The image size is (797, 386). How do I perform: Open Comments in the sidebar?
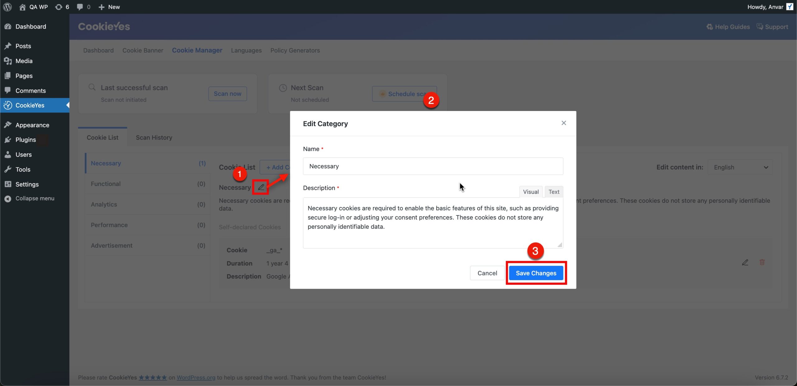click(x=35, y=91)
